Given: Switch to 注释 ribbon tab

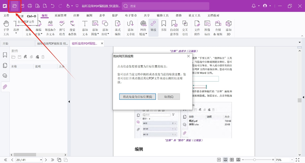Looking at the screenshot, I should click(76, 15).
